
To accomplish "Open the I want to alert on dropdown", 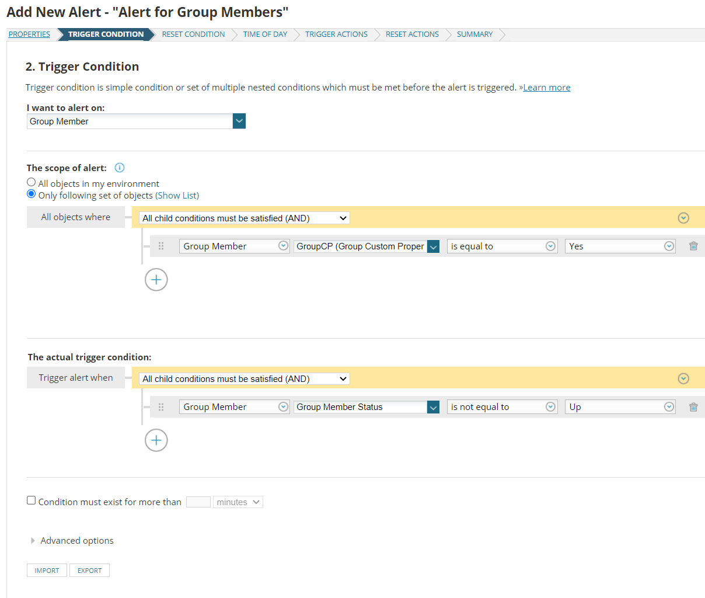I will 239,121.
